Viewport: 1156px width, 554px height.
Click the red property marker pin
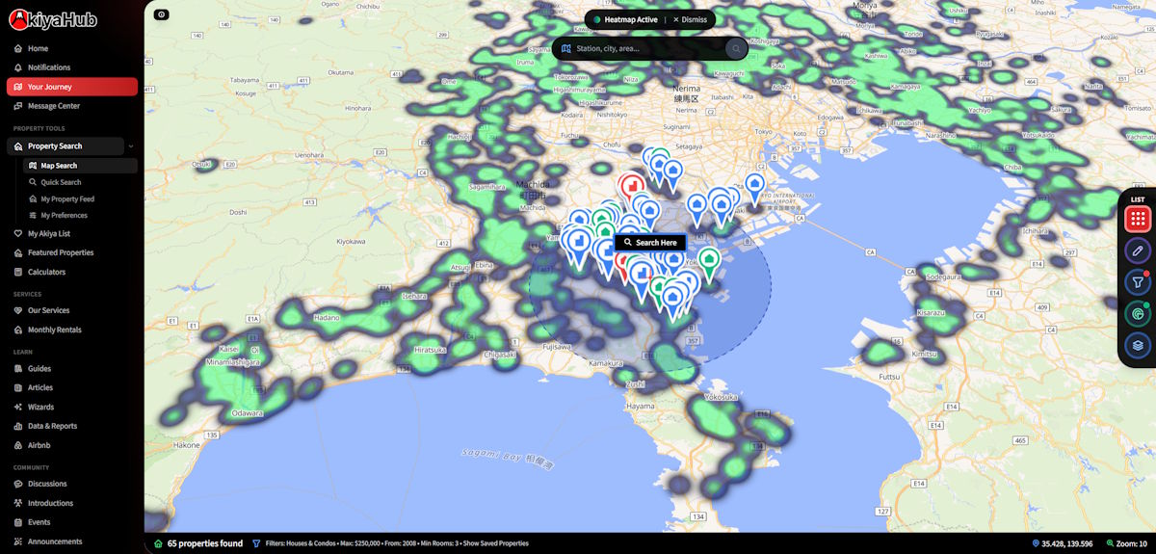[632, 185]
